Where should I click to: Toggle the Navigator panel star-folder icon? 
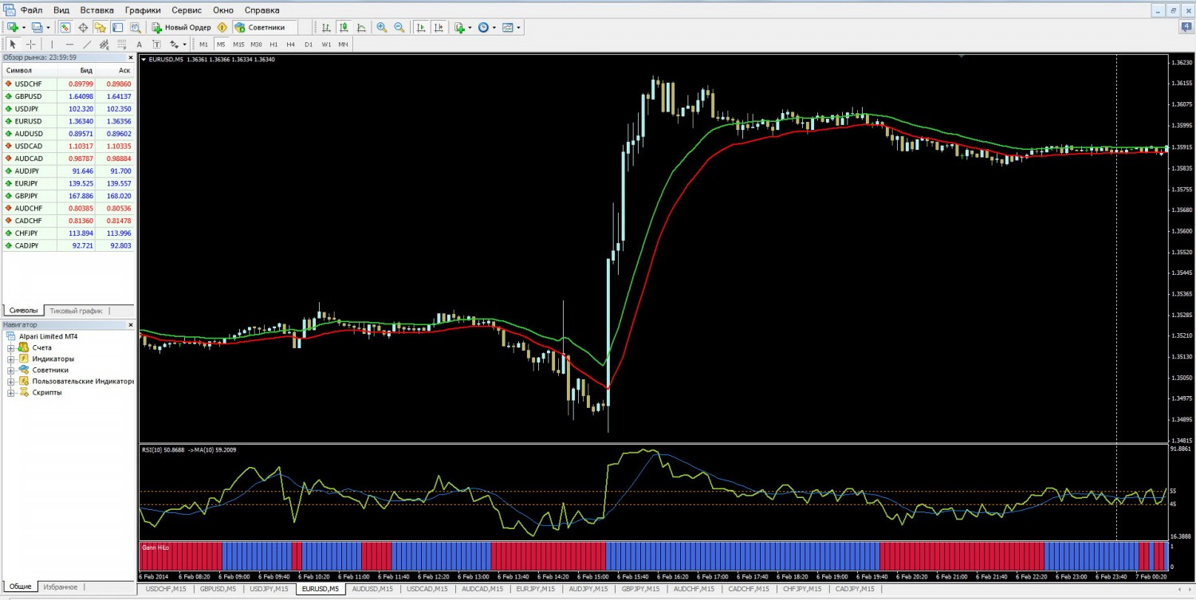[x=100, y=27]
